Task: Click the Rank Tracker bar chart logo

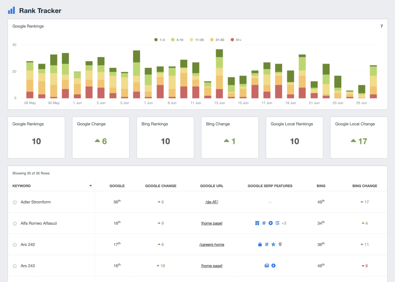Action: tap(11, 10)
